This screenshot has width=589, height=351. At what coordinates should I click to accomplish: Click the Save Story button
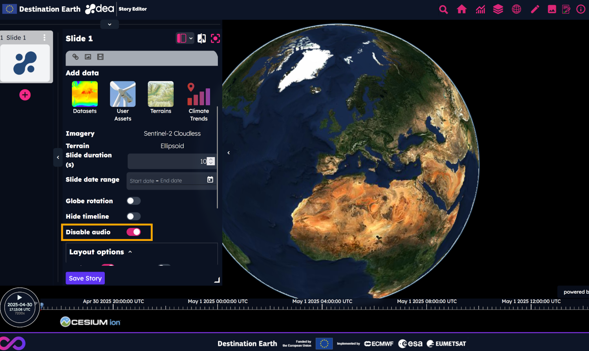pos(85,278)
